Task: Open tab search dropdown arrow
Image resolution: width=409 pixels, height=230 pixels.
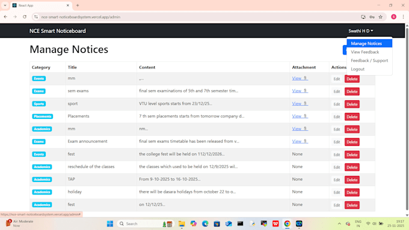Action: point(5,5)
